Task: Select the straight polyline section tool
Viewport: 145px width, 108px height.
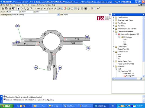Action: click(35, 9)
